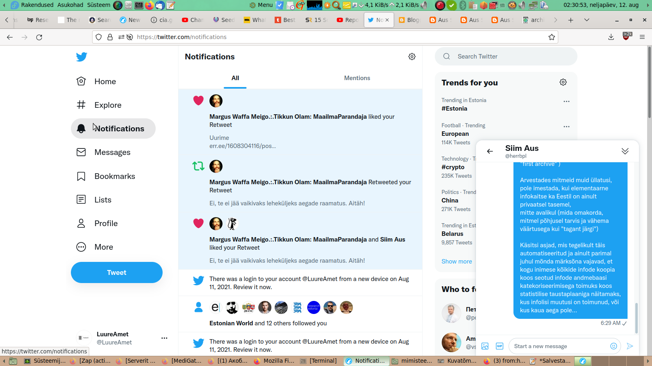Reload the page
Screen dimensions: 652x366
point(39,37)
